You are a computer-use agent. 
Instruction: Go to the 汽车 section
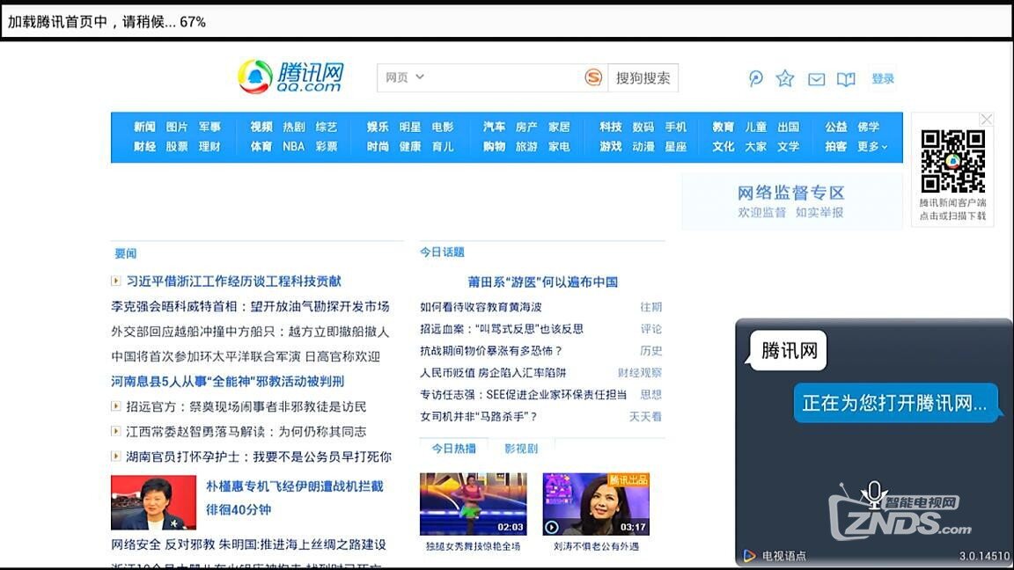tap(494, 127)
